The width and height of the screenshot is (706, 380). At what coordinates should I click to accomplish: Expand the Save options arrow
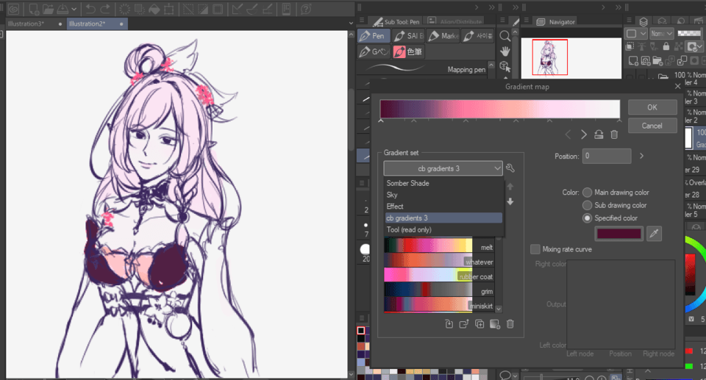pyautogui.click(x=74, y=9)
